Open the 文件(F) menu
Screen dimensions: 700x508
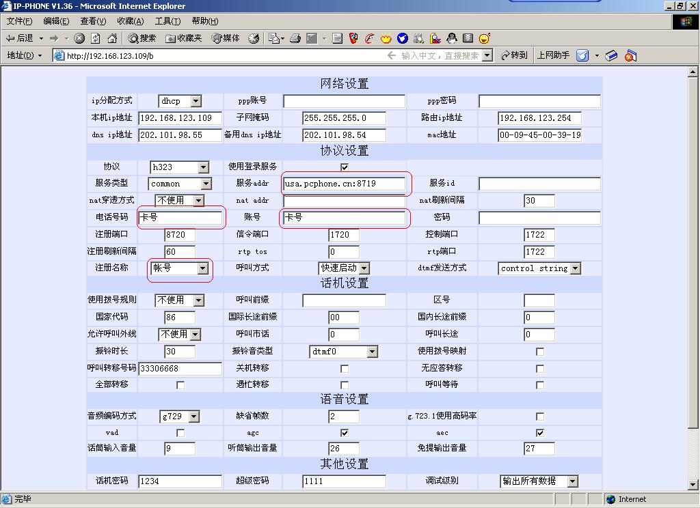click(x=19, y=21)
